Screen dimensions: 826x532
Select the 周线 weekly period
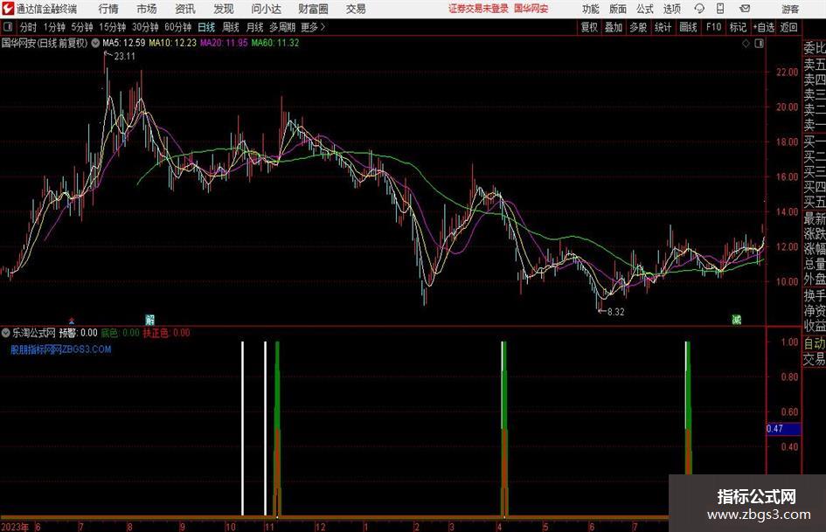[231, 27]
